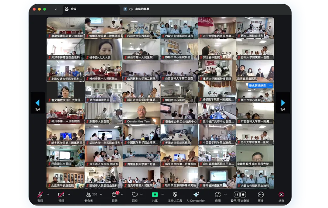Screen dimensions: 328x208
Task: Expand video options arrow next to camera
Action: pyautogui.click(x=69, y=194)
